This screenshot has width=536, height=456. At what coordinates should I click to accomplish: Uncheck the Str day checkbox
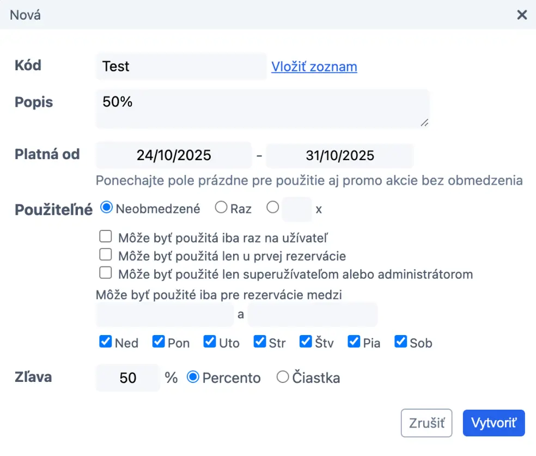(260, 342)
